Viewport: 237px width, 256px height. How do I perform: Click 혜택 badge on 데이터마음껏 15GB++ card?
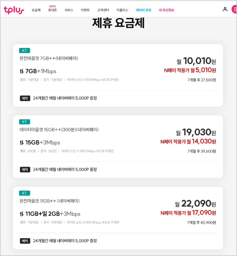coord(25,169)
